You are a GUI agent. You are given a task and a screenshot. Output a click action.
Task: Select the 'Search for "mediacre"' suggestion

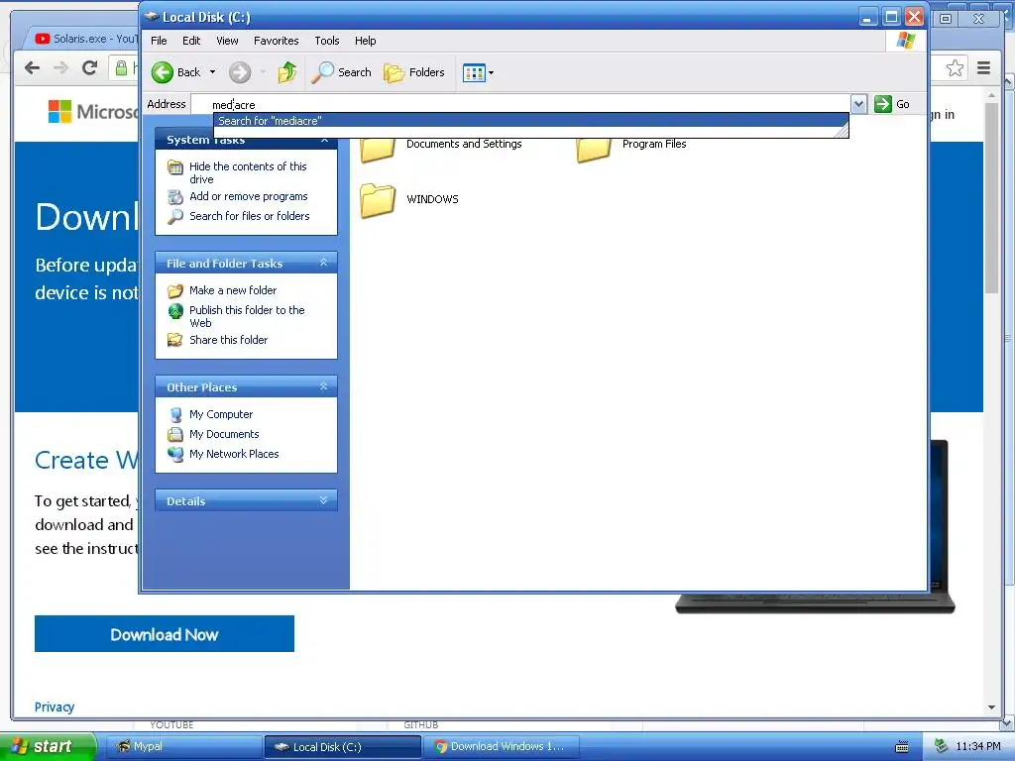[x=531, y=121]
